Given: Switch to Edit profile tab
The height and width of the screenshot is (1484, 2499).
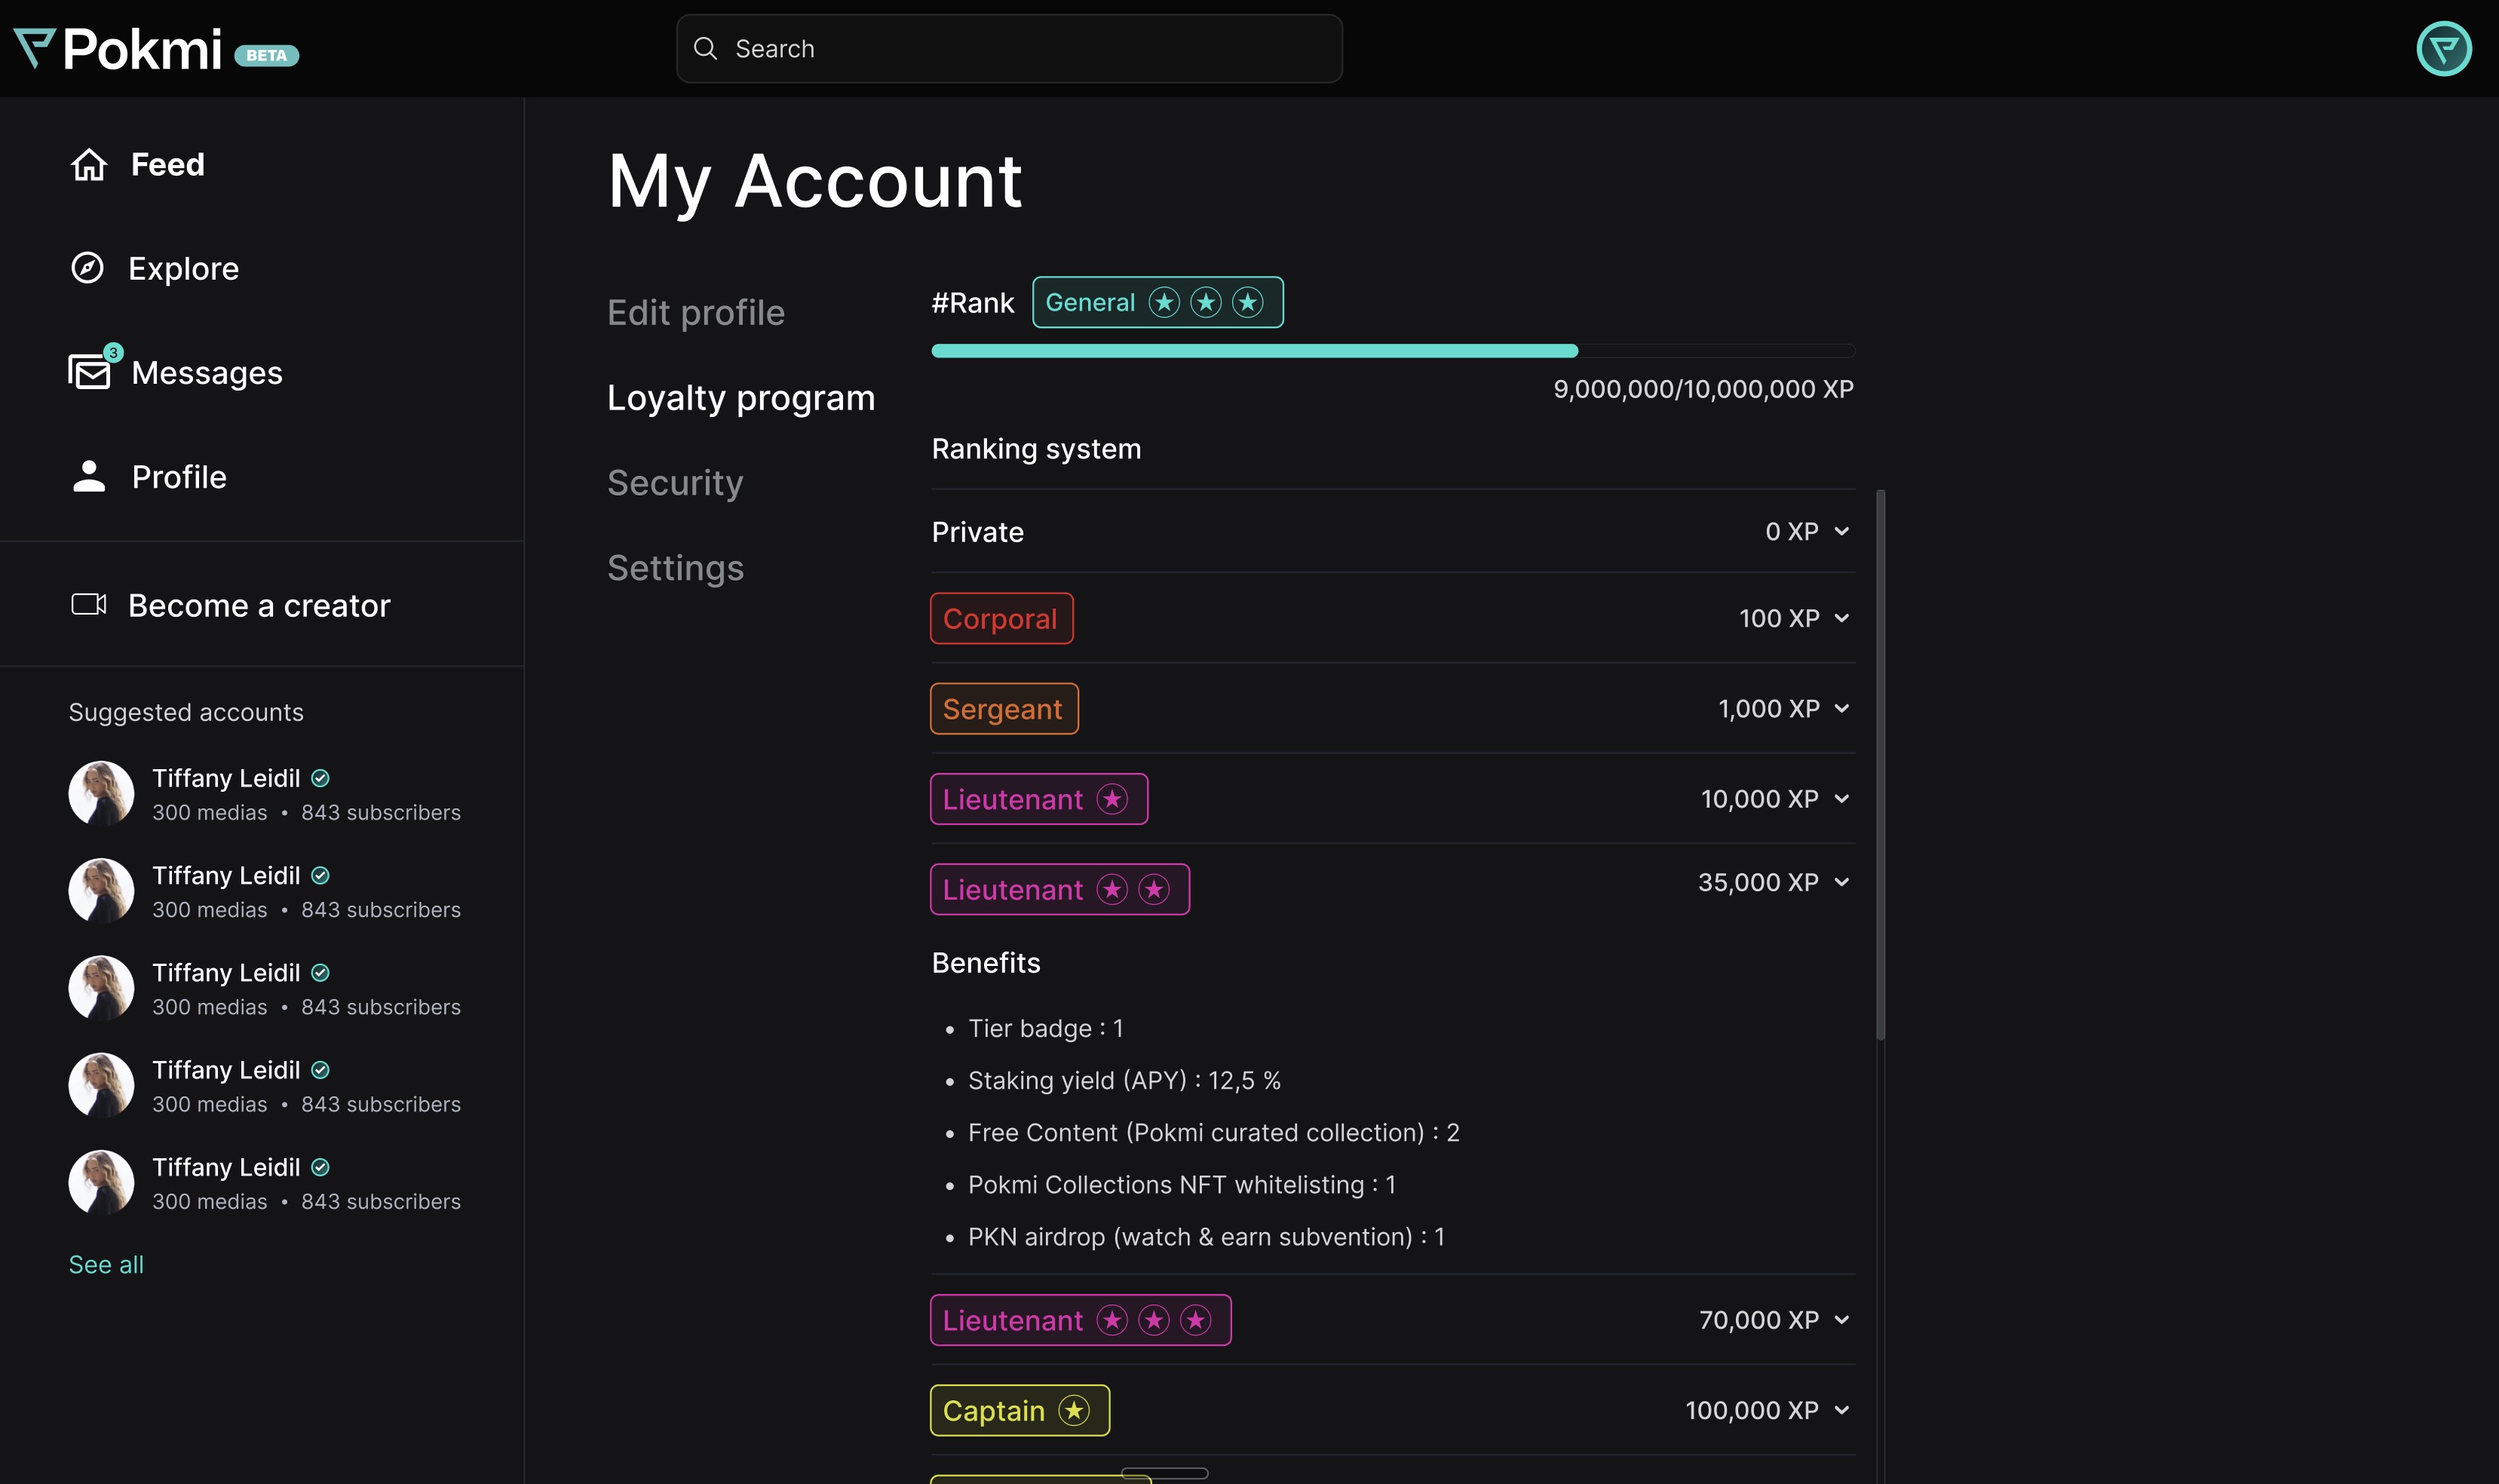Looking at the screenshot, I should point(696,313).
